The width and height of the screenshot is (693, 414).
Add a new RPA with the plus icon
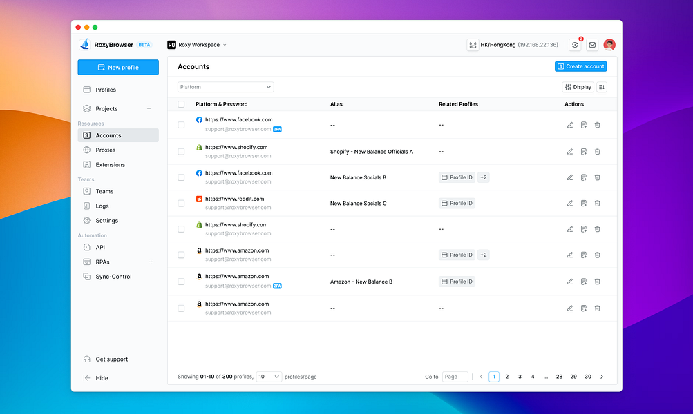click(x=151, y=262)
